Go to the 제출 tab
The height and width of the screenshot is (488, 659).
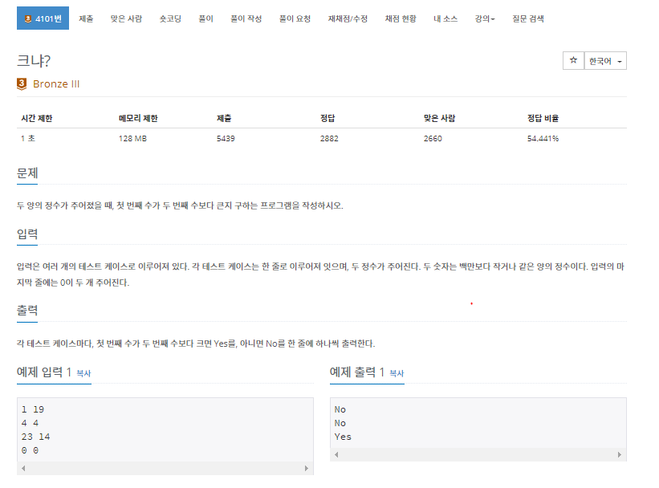click(86, 18)
